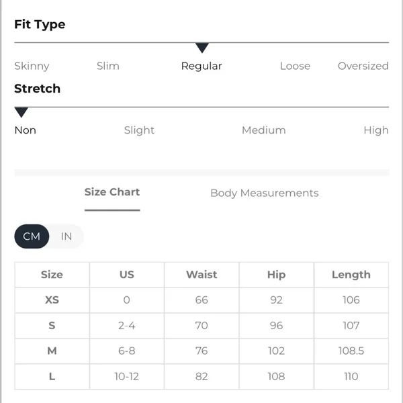Image resolution: width=403 pixels, height=403 pixels.
Task: Click the L size row cell
Action: coord(52,377)
